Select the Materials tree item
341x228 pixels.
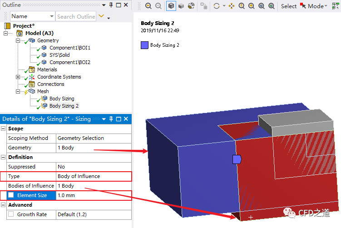[47, 69]
